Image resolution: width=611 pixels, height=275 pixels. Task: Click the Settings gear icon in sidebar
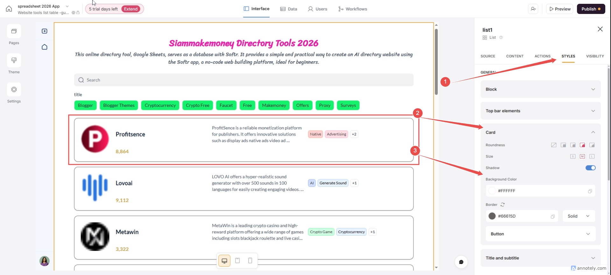click(14, 90)
